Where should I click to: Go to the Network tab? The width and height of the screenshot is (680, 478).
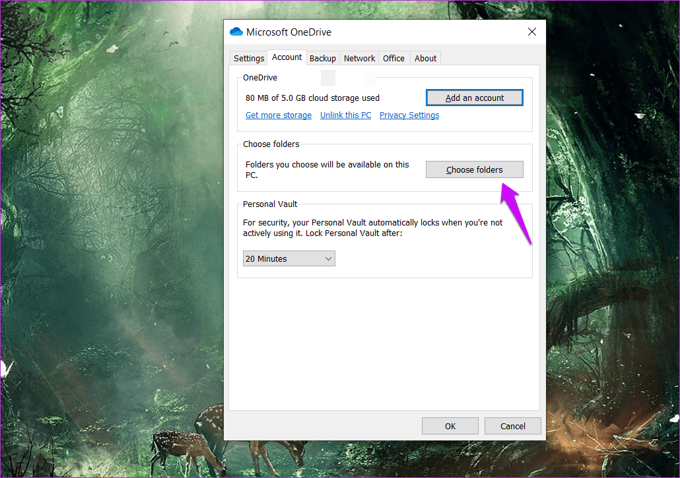click(x=359, y=58)
